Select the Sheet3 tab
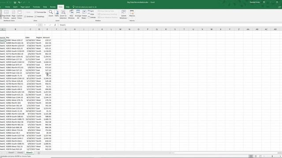Image resolution: width=282 pixels, height=158 pixels. click(x=30, y=153)
